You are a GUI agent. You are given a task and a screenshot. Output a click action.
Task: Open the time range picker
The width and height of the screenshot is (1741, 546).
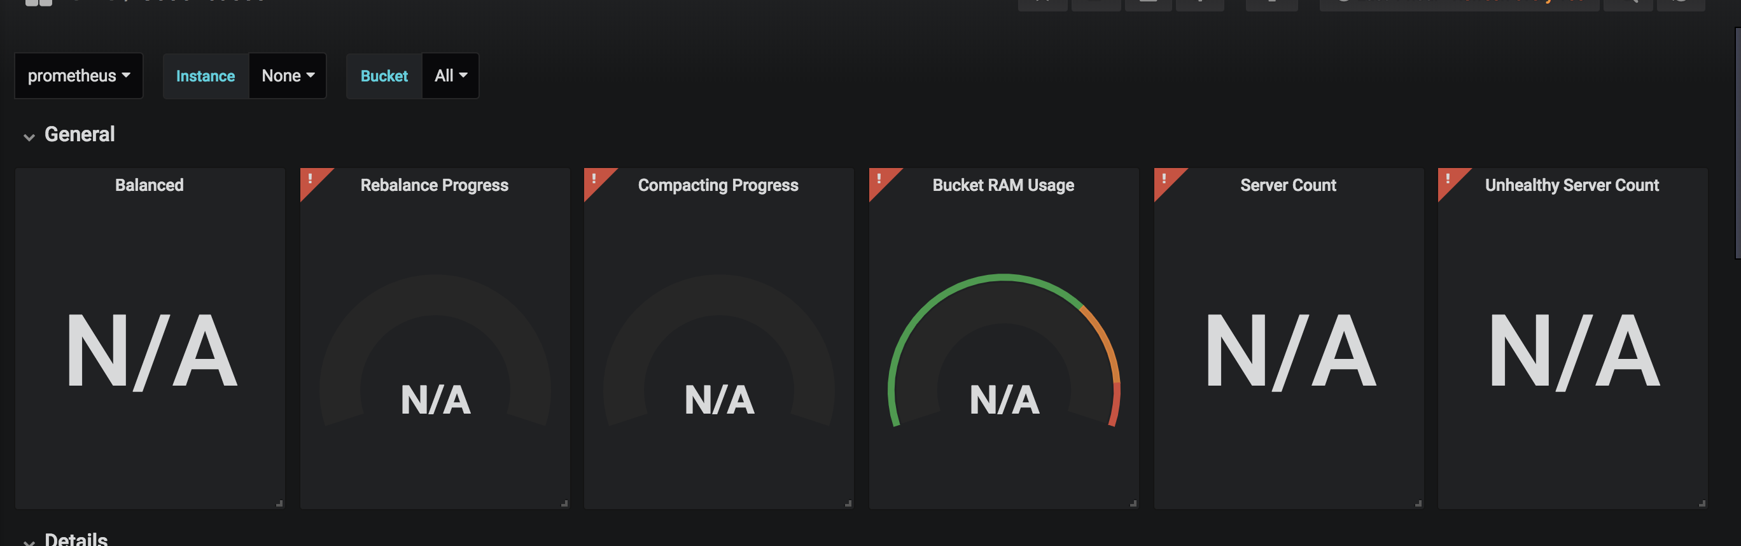[1459, 3]
